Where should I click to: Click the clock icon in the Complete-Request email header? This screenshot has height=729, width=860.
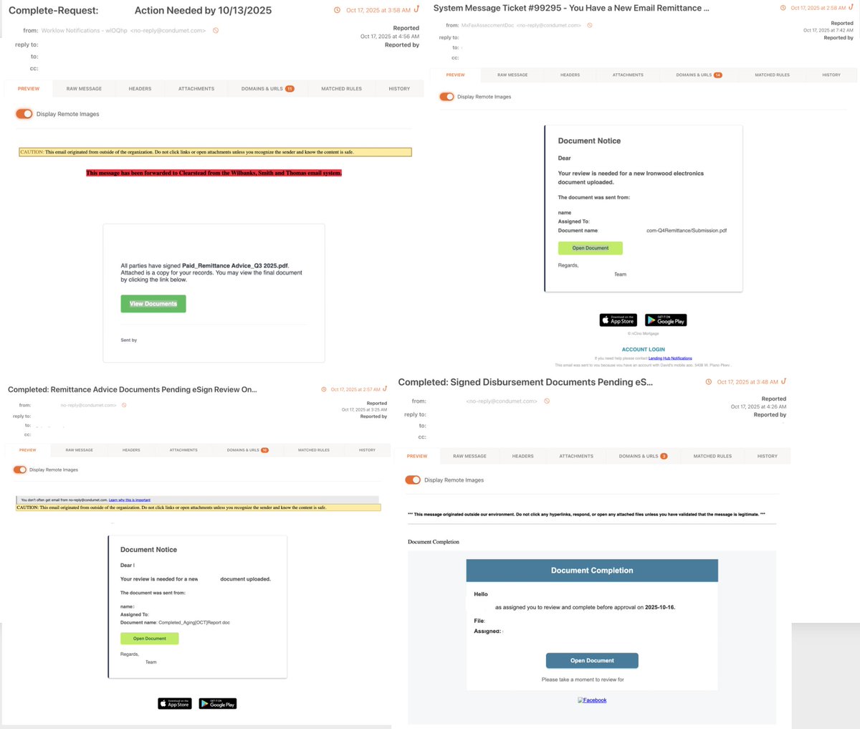pyautogui.click(x=338, y=10)
